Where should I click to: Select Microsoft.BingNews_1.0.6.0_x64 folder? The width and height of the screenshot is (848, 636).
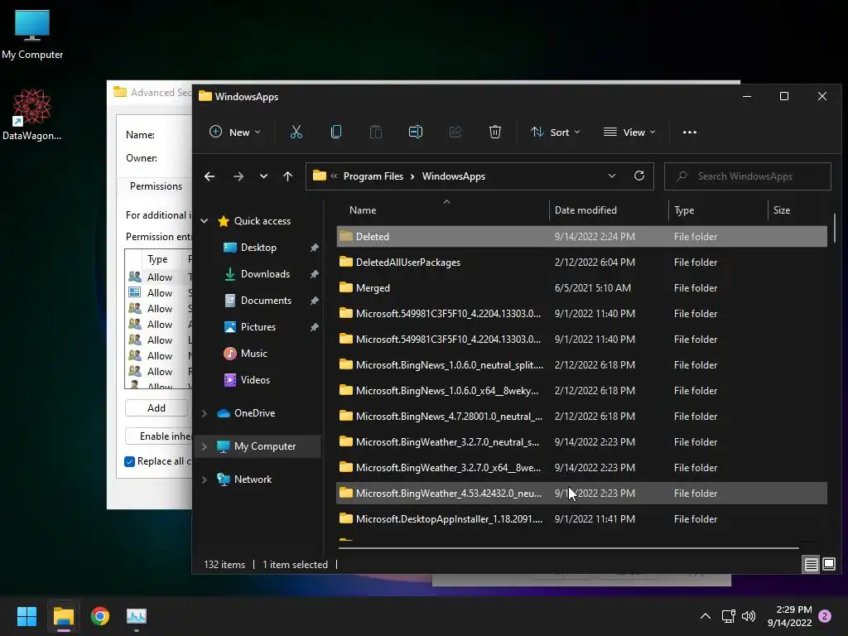(x=581, y=391)
